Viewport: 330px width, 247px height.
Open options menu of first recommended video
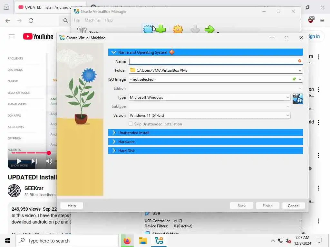[x=318, y=57]
